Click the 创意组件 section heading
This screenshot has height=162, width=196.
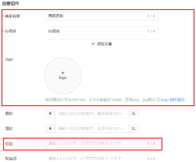pos(11,3)
